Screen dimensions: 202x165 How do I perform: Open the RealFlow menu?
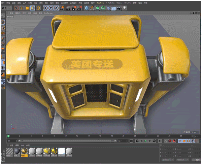[100, 3]
